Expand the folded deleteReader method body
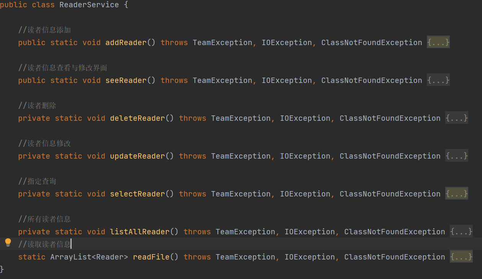The image size is (482, 279). click(457, 118)
